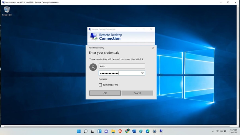Open Task View in the taskbar
This screenshot has height=135, width=240.
pyautogui.click(x=92, y=131)
